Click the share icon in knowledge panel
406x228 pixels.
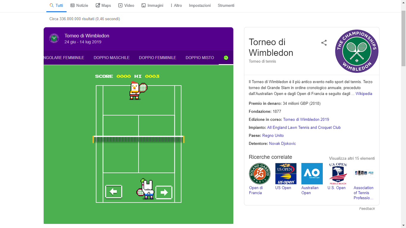click(324, 43)
